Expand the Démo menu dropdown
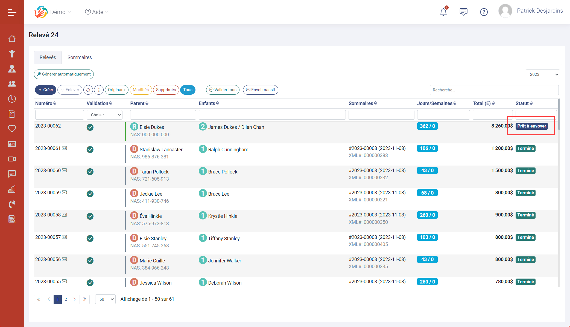Image resolution: width=570 pixels, height=327 pixels. click(60, 12)
